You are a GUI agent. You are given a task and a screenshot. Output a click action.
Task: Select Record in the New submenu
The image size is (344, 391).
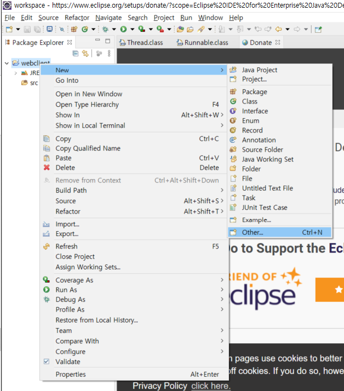click(280, 130)
